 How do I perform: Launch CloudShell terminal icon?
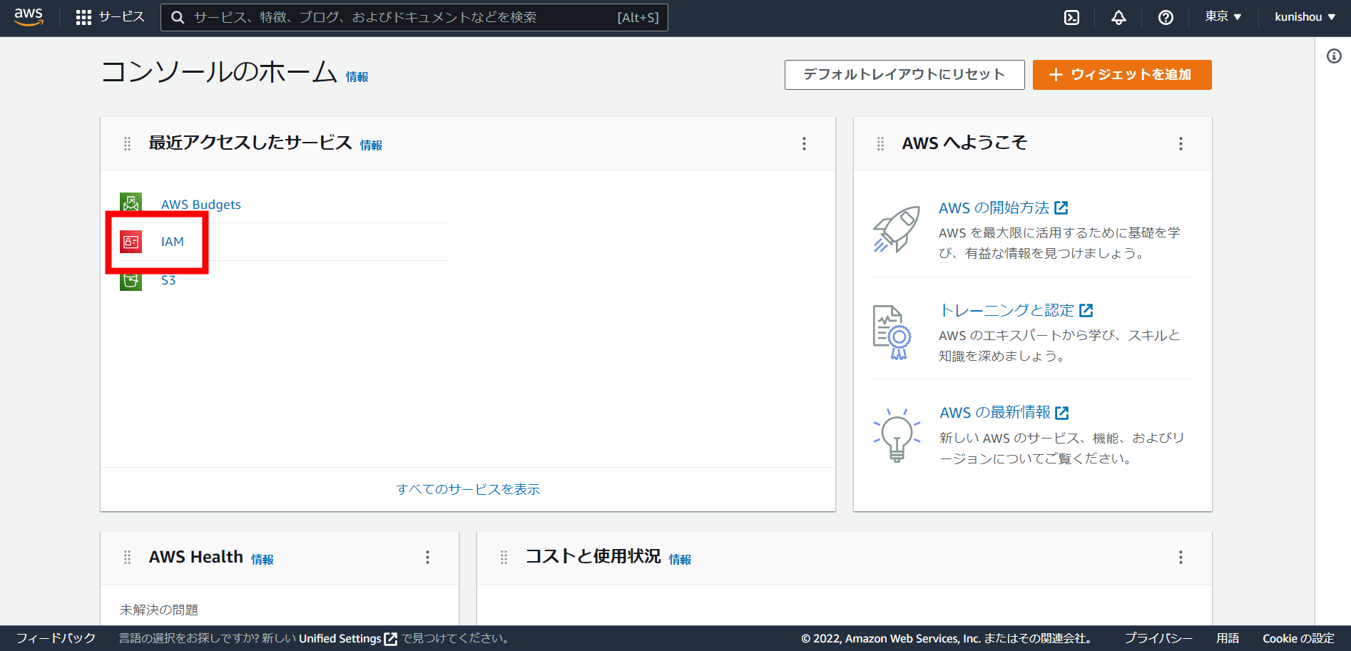1071,17
